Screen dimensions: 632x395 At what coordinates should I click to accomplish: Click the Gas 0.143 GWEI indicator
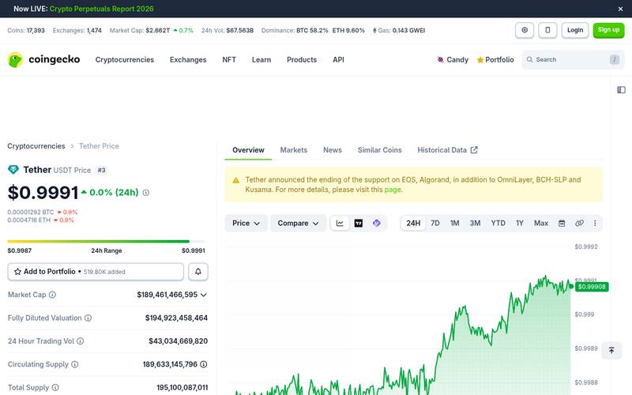399,31
